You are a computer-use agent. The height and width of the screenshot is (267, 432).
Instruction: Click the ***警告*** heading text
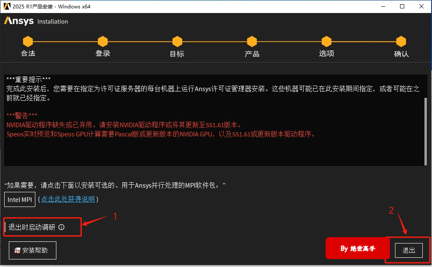click(x=22, y=115)
